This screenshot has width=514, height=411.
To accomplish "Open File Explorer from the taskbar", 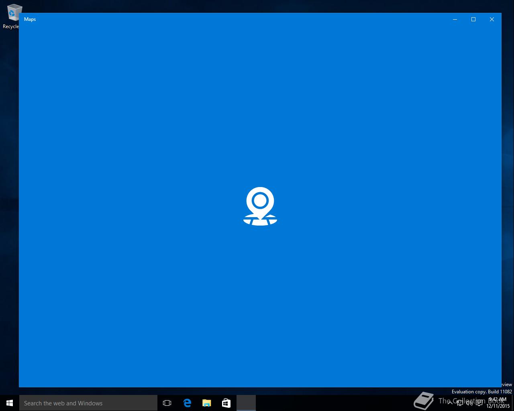I will point(206,403).
